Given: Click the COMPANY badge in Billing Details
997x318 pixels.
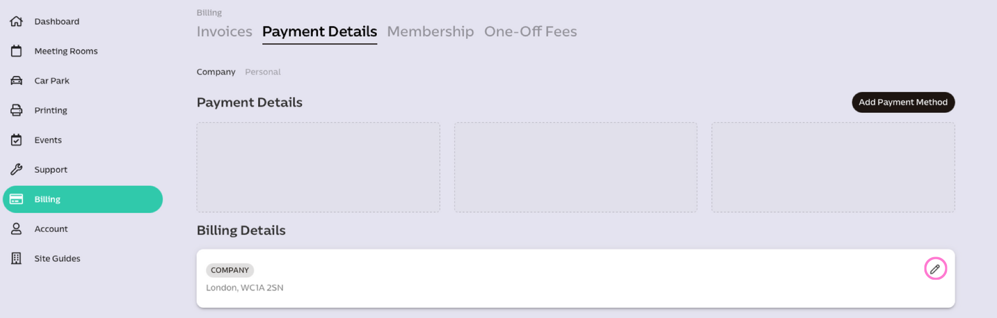Looking at the screenshot, I should point(230,270).
